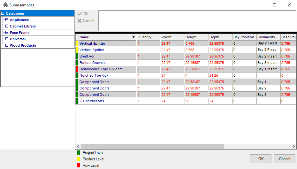
Task: Select the Rollout Drawers row
Action: 186,63
